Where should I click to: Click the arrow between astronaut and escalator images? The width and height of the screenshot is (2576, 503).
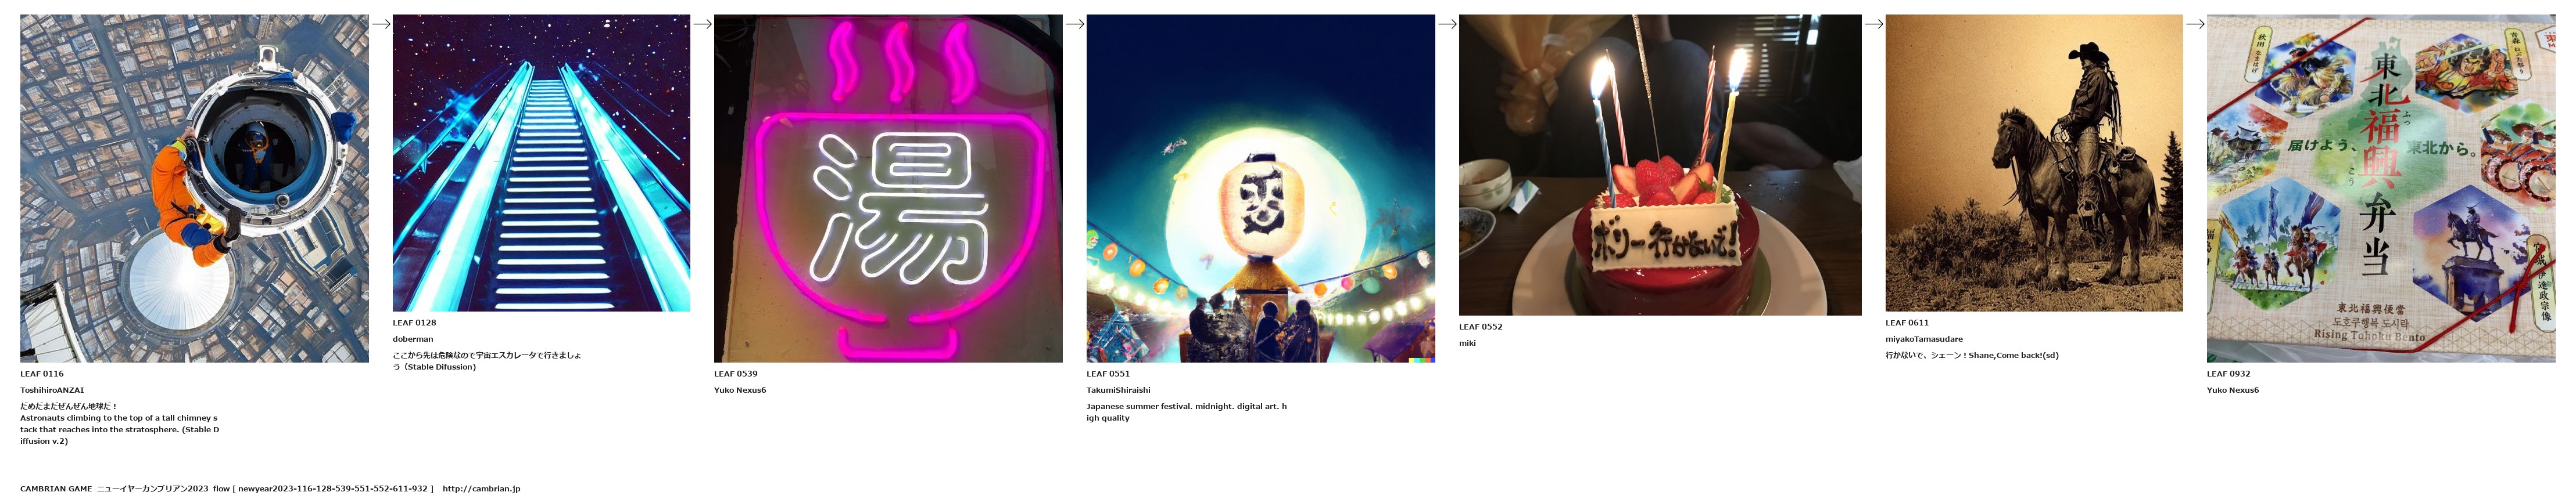tap(381, 24)
